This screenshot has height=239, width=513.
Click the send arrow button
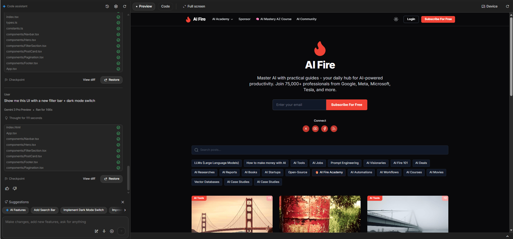(x=121, y=231)
